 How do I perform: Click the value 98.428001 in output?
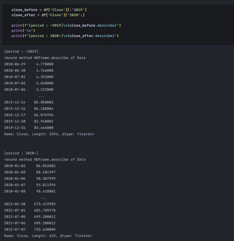[46, 191]
